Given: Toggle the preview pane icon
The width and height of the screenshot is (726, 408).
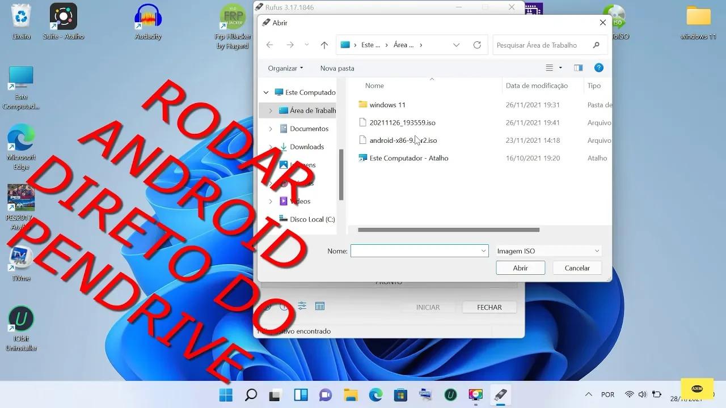Looking at the screenshot, I should 578,68.
